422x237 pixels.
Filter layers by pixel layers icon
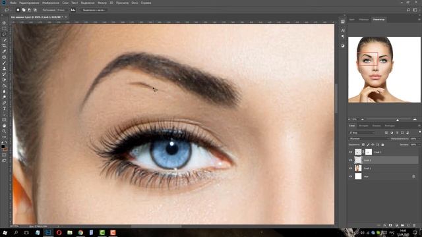pyautogui.click(x=386, y=133)
